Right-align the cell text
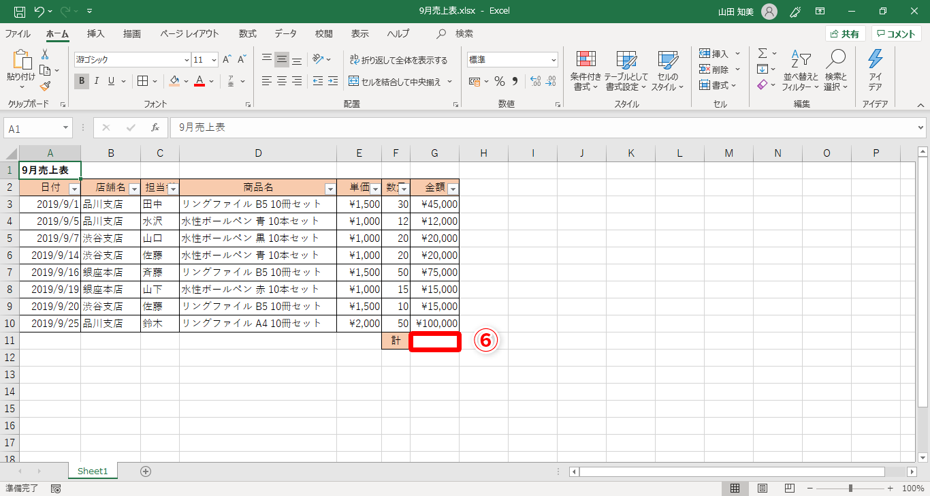Image resolution: width=930 pixels, height=496 pixels. click(x=297, y=81)
